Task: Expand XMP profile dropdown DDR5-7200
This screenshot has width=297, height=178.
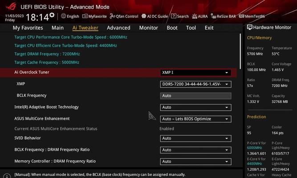Action: coord(195,84)
